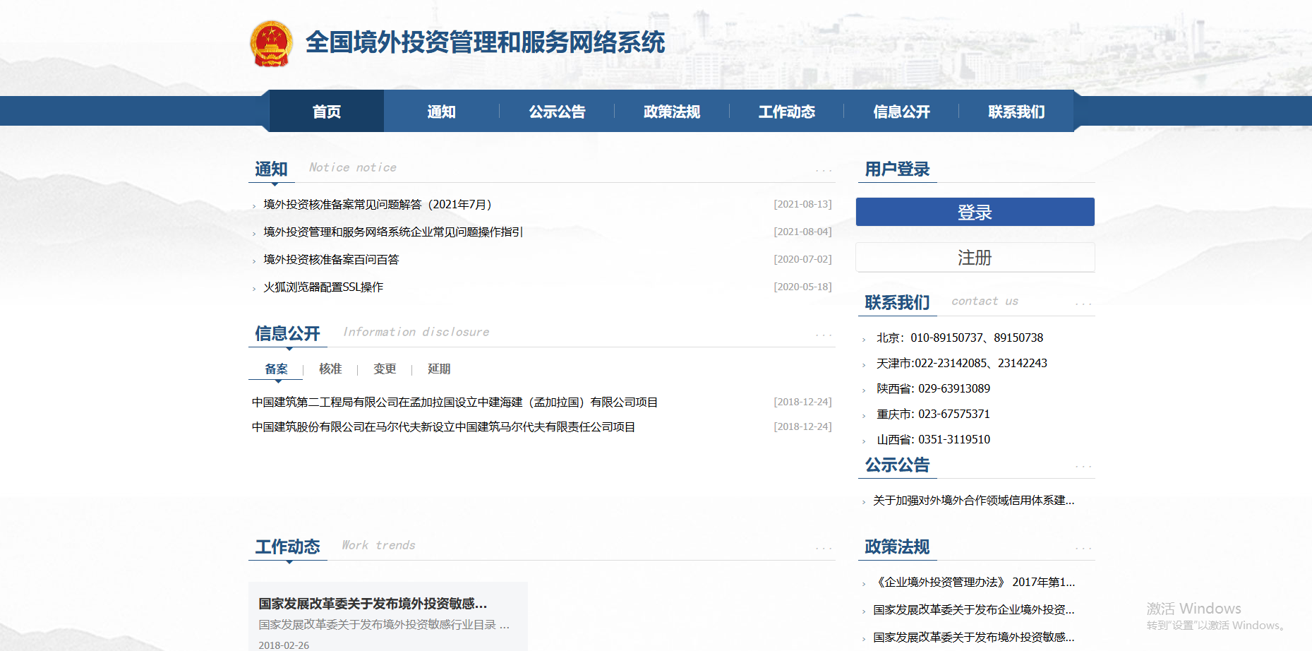Click more dots beside 联系我们 heading

tap(1083, 304)
